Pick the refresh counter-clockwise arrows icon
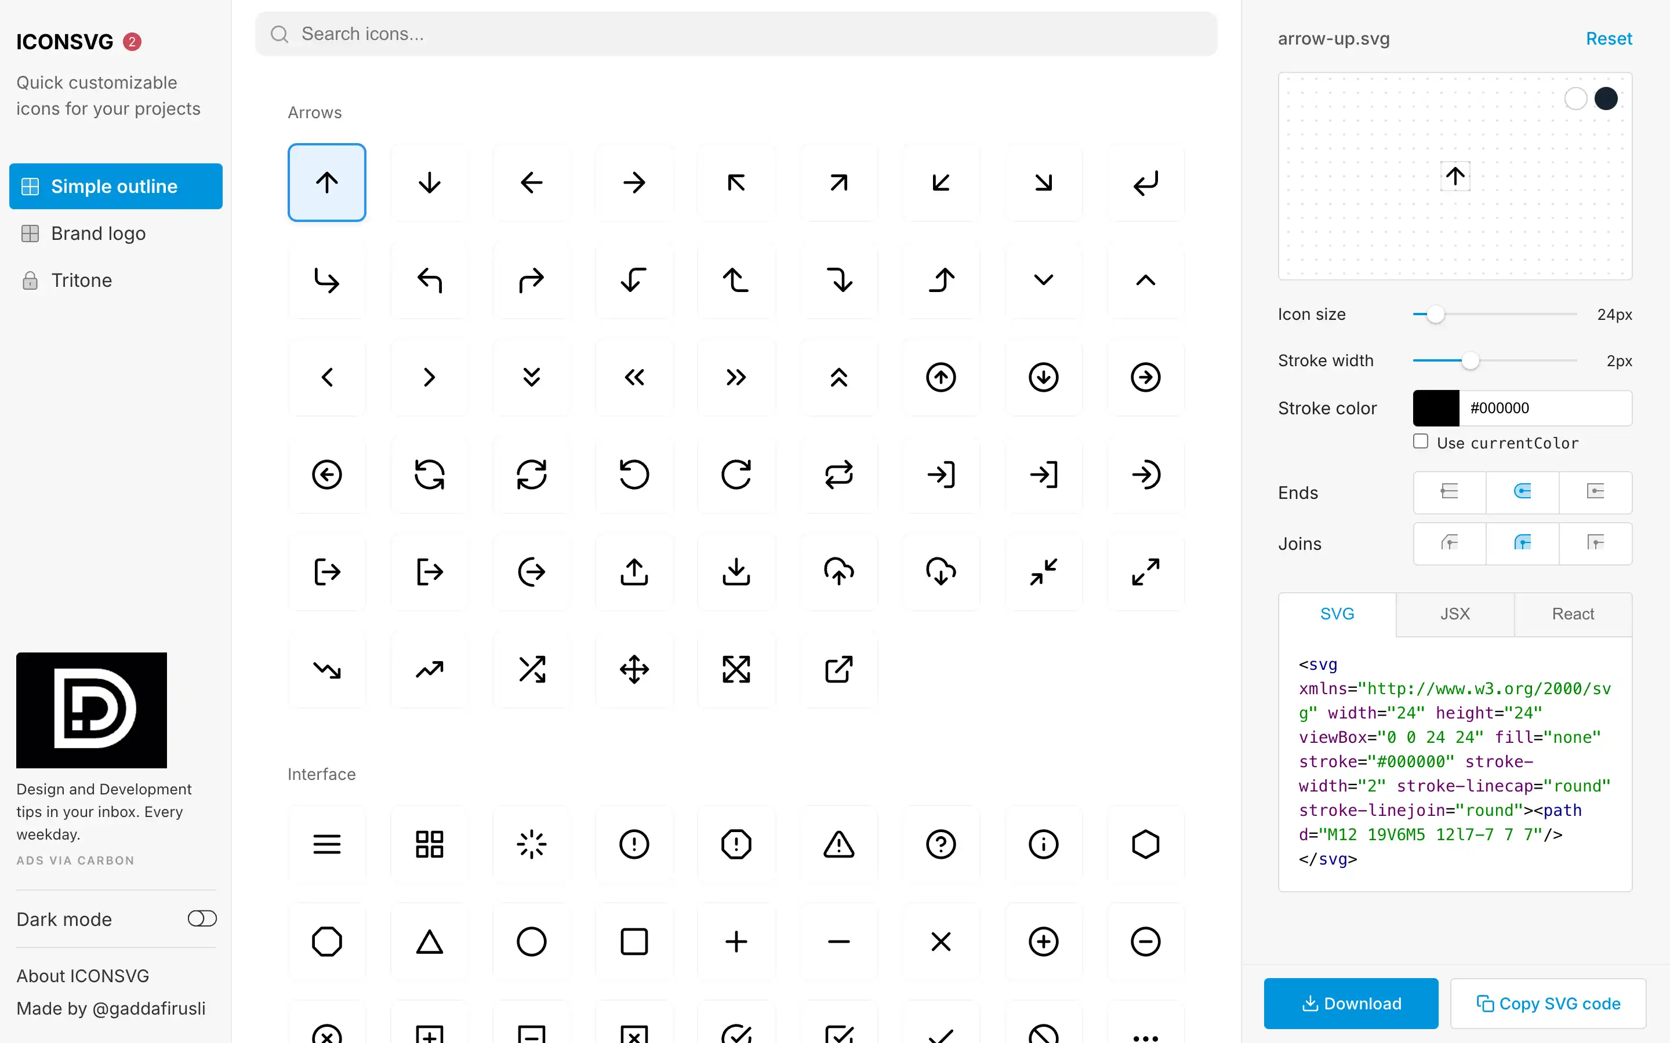1670x1043 pixels. tap(429, 475)
